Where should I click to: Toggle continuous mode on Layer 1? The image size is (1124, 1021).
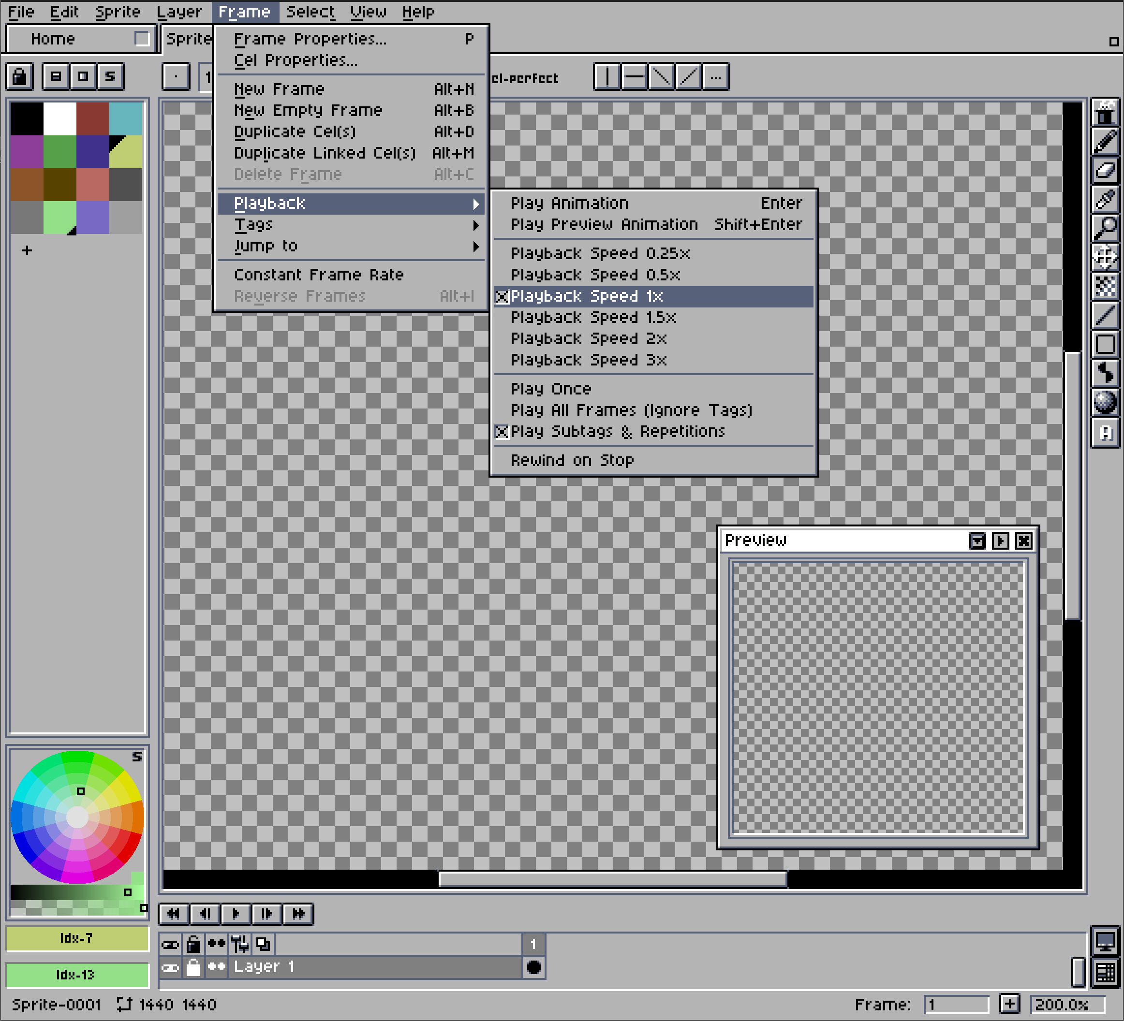(x=216, y=967)
